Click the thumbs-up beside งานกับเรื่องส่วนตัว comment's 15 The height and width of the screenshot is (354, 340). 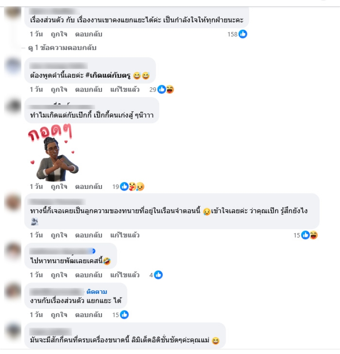pyautogui.click(x=125, y=315)
